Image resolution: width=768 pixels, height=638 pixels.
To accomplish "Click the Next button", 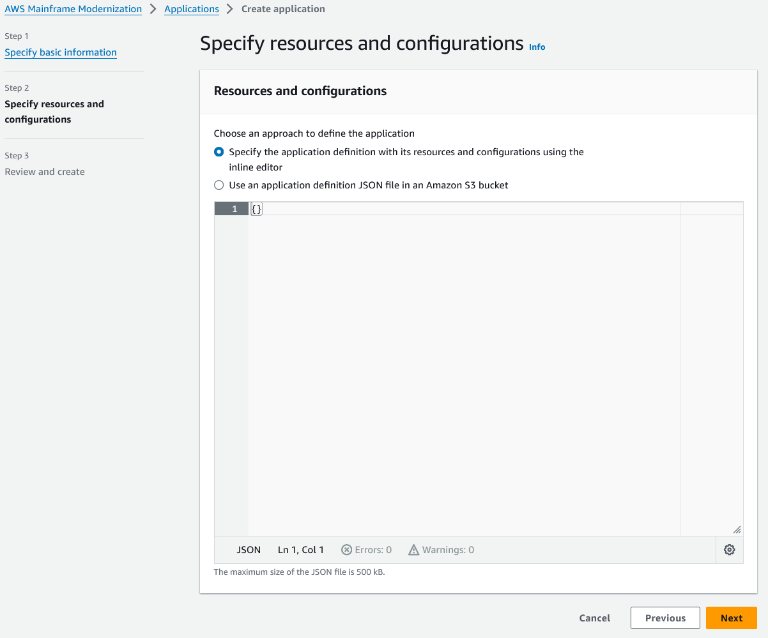I will 731,618.
